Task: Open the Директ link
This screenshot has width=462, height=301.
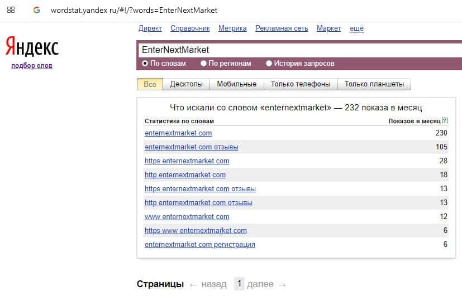Action: click(x=150, y=28)
